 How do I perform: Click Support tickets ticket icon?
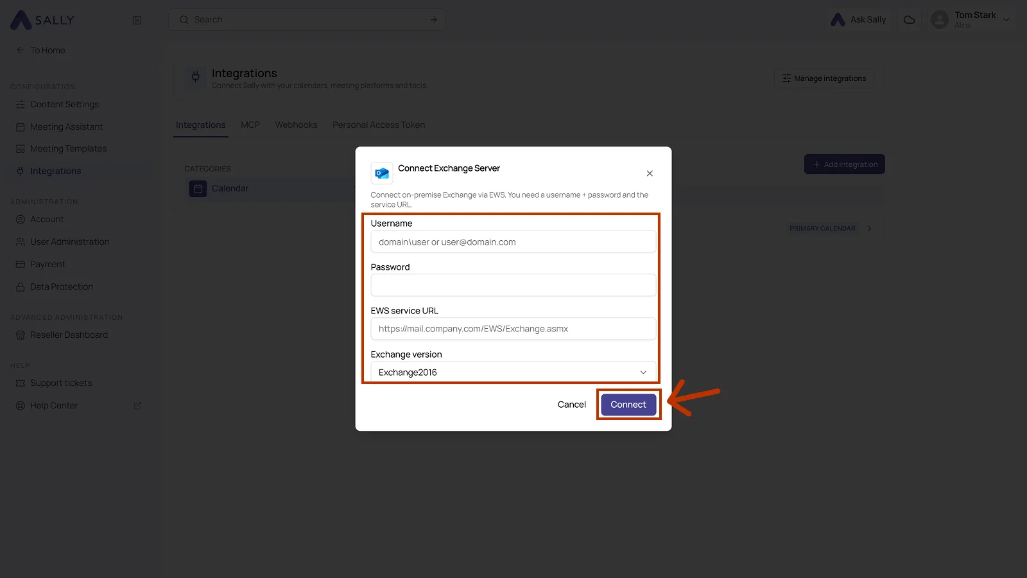[21, 383]
